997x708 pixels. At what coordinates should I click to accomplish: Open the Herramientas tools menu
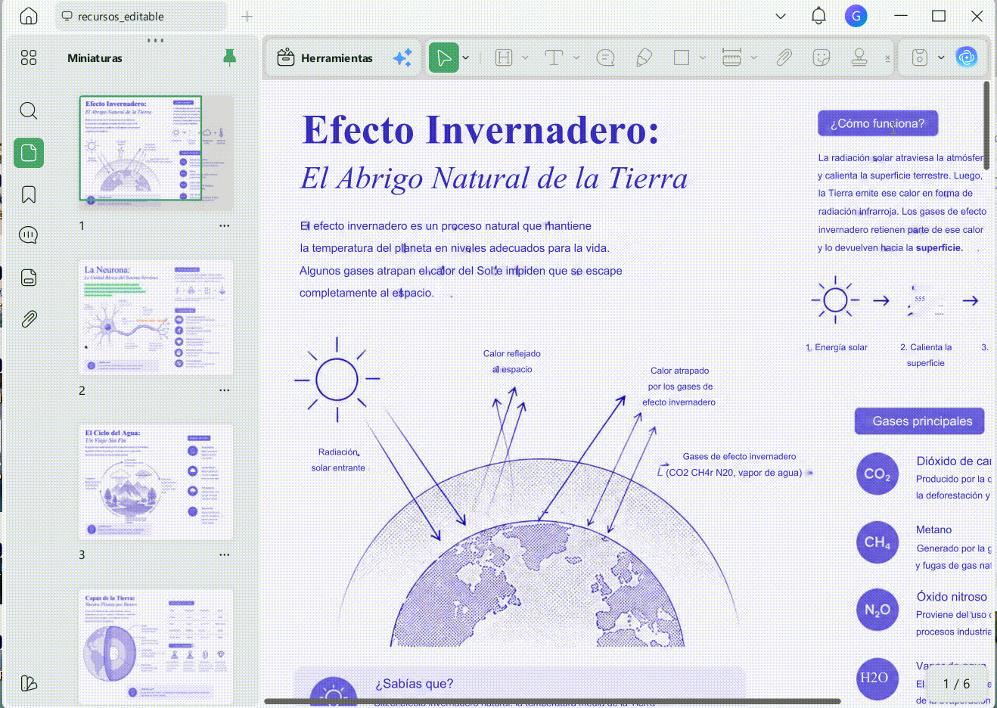pos(325,57)
